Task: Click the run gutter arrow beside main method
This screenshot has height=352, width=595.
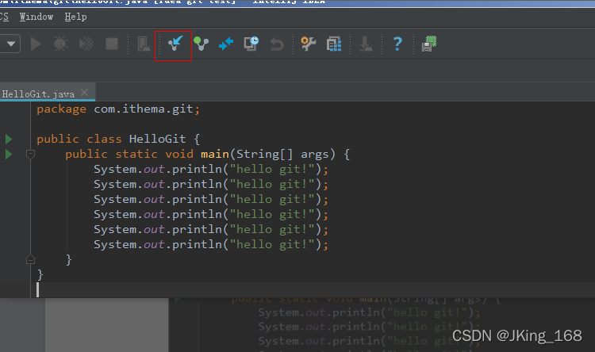Action: tap(9, 155)
